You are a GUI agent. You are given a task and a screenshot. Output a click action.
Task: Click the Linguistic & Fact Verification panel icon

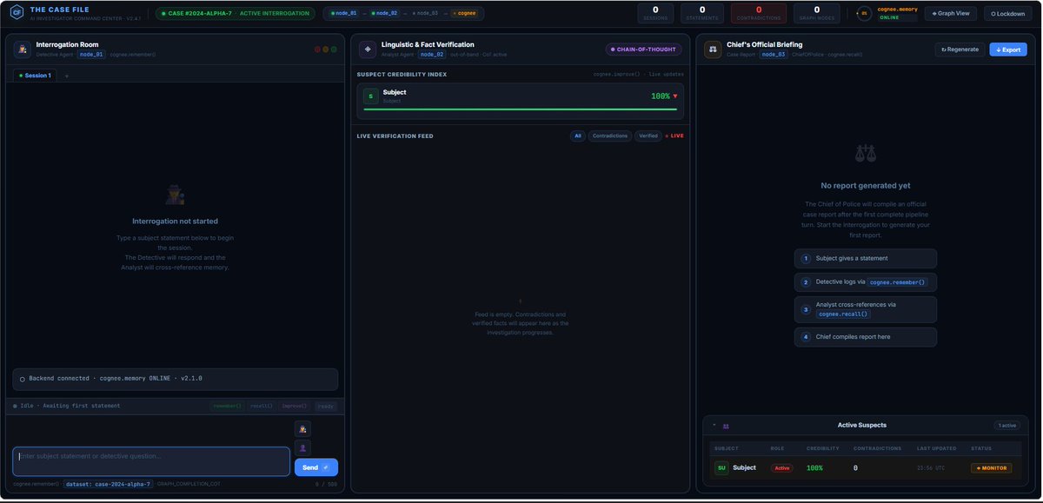(367, 50)
